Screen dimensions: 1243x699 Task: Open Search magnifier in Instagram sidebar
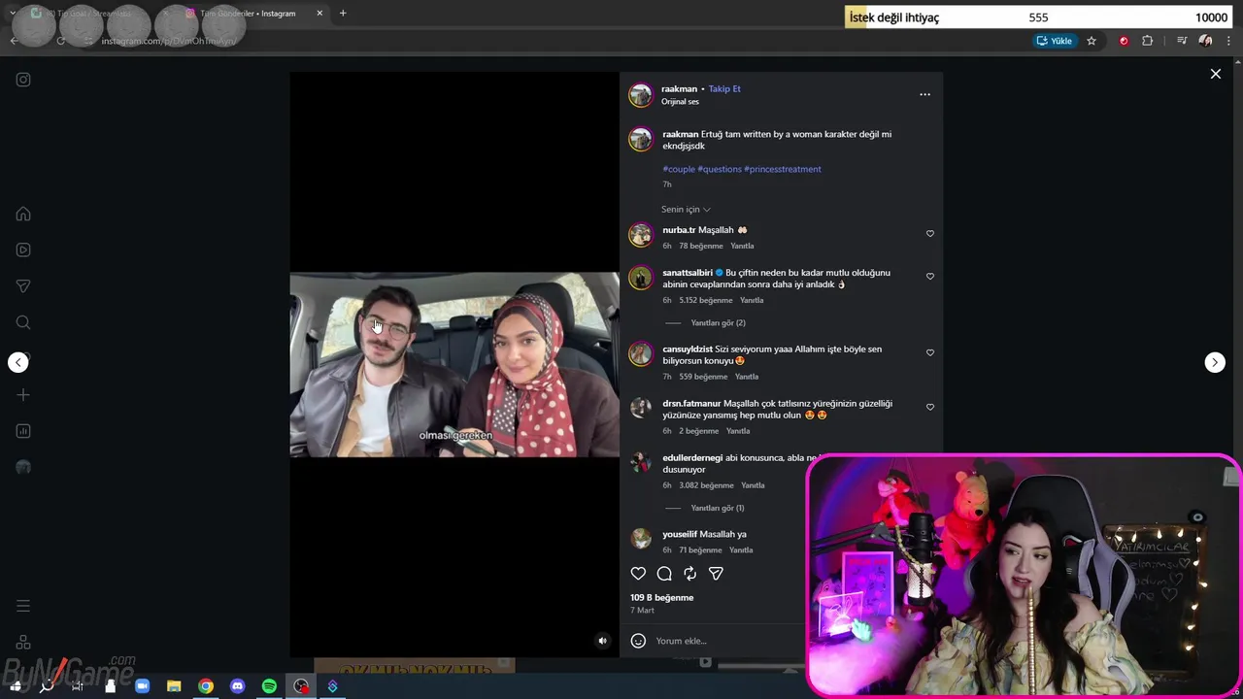pos(23,322)
